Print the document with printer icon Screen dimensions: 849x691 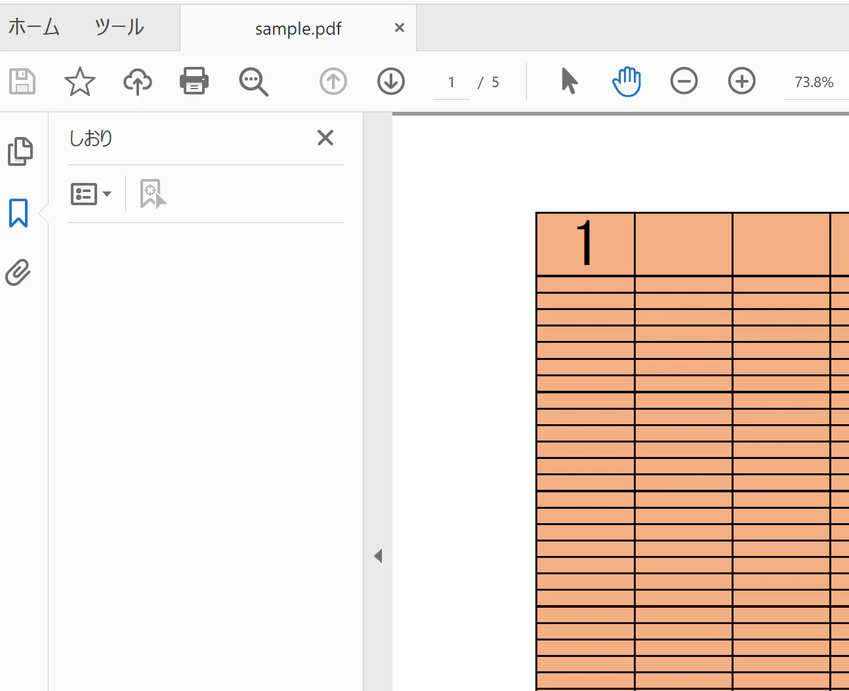194,81
